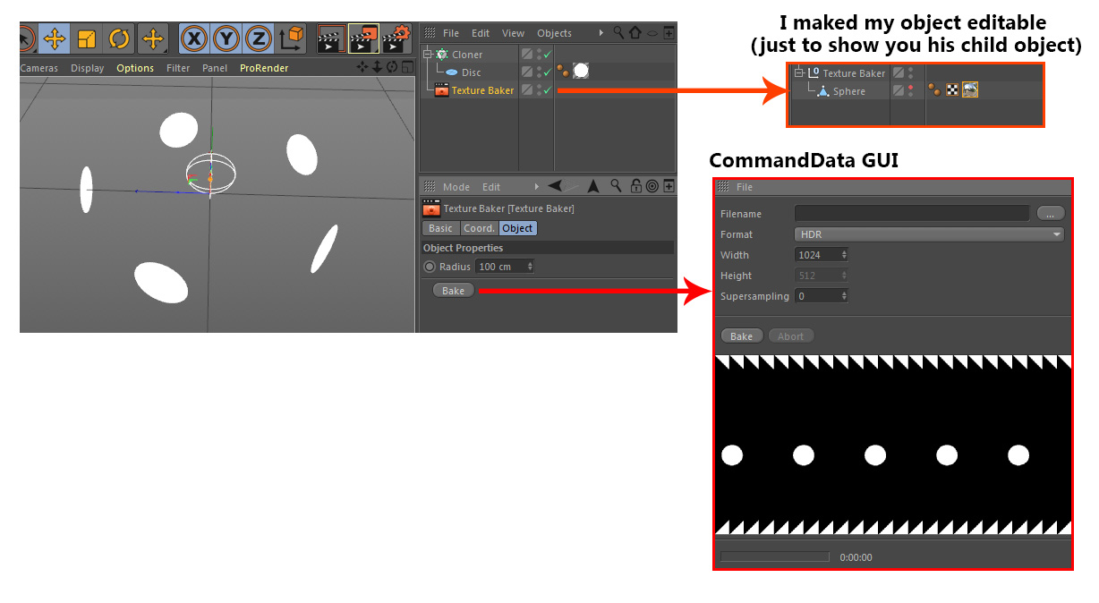Click the viewport toggle-layout square icon
1099x603 pixels.
pos(406,67)
